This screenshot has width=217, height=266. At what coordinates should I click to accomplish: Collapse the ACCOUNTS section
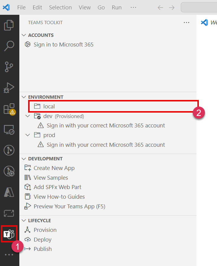click(x=24, y=35)
